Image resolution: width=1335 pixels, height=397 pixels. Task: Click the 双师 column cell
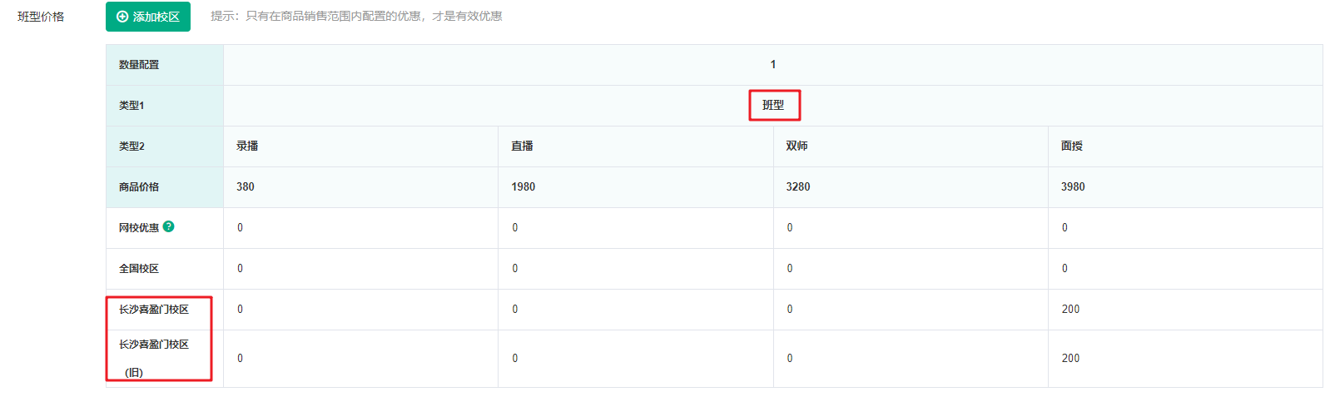(x=911, y=146)
